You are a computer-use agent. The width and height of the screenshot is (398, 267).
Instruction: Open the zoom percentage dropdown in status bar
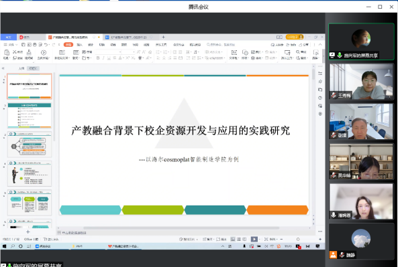point(273,239)
